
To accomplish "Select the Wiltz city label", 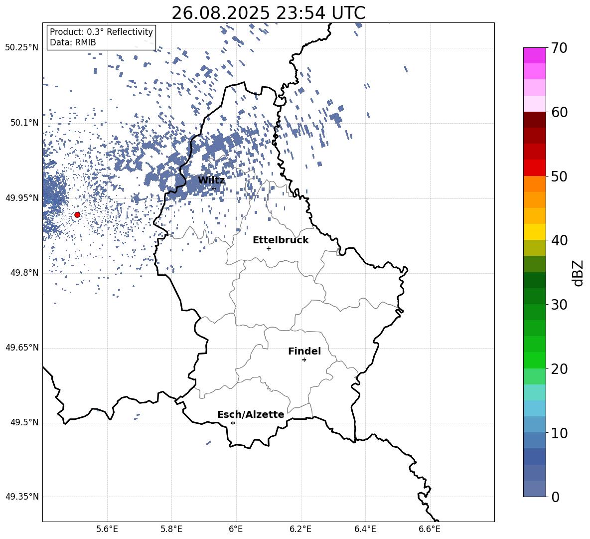I will 211,180.
